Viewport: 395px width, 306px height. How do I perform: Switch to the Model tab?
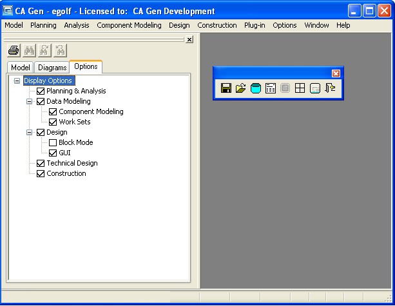click(x=21, y=68)
